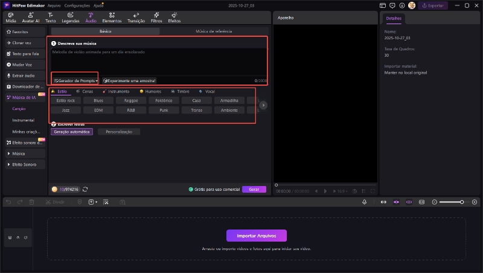The width and height of the screenshot is (483, 273).
Task: Switch to Música de referência tab
Action: (213, 31)
